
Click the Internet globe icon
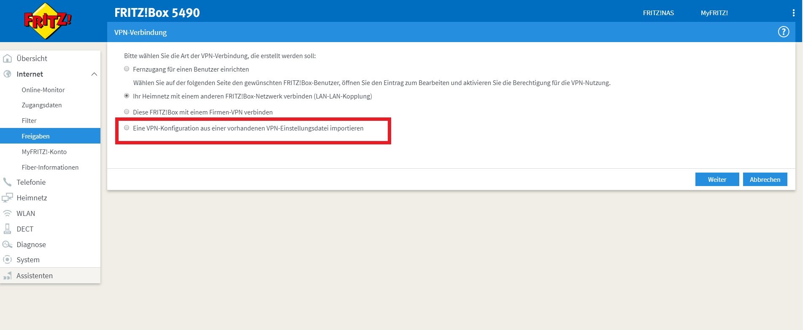pyautogui.click(x=7, y=74)
